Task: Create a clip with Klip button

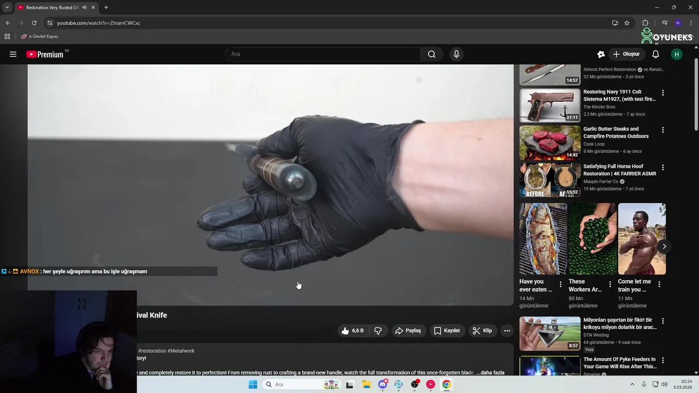Action: [482, 331]
